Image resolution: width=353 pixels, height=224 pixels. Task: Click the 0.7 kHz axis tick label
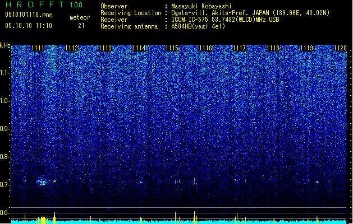[x=4, y=185]
